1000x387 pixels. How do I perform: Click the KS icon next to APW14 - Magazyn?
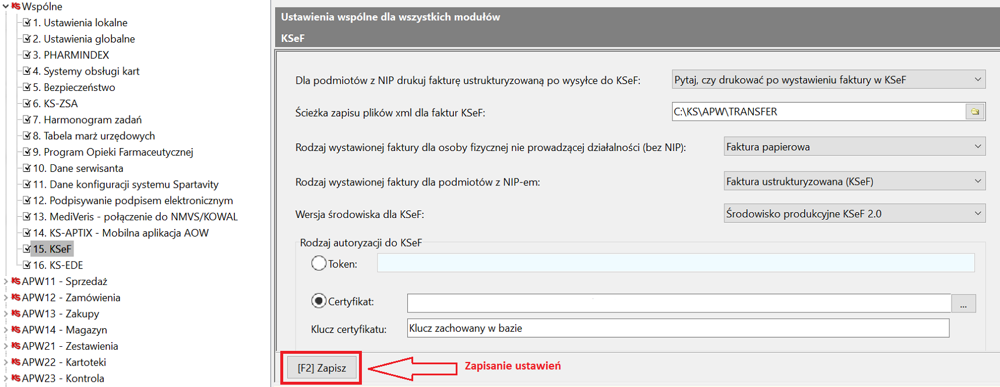tap(16, 330)
